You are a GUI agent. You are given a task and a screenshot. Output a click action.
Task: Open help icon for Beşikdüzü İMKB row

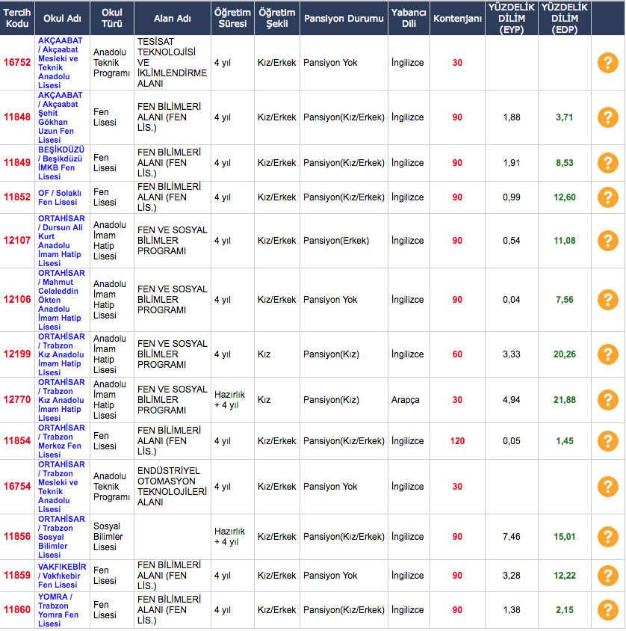point(607,163)
